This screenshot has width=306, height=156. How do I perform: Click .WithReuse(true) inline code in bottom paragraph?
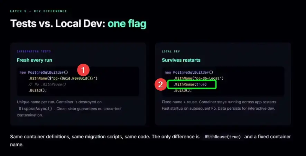[222, 137]
